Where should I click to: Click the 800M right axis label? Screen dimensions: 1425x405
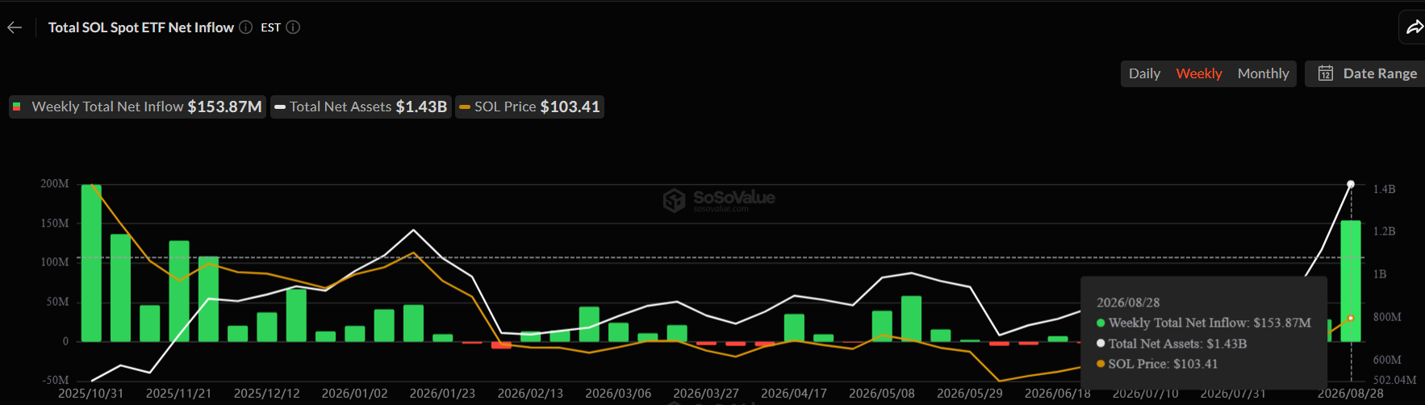click(1387, 317)
